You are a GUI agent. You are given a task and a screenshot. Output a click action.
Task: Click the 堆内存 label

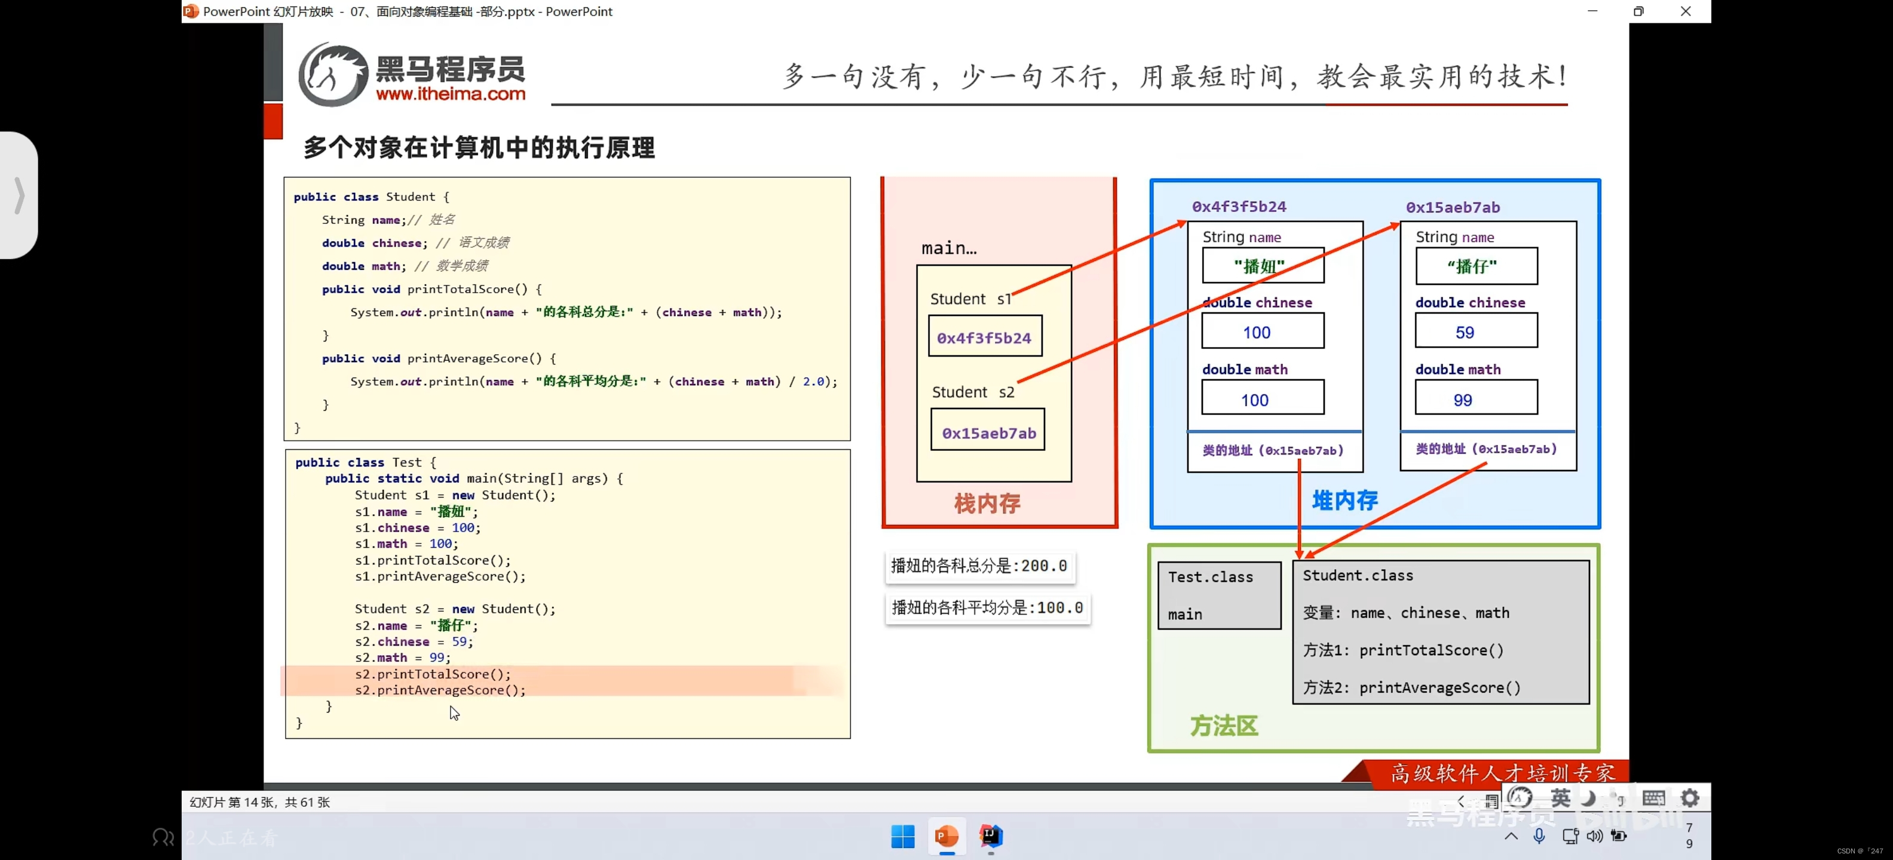tap(1345, 500)
